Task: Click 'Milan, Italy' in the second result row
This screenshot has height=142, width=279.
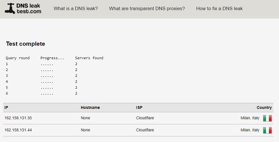Action: [250, 130]
